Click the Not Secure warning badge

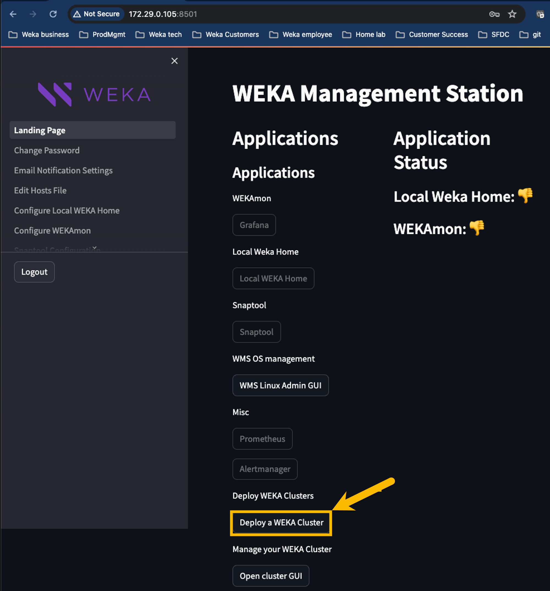pos(97,14)
